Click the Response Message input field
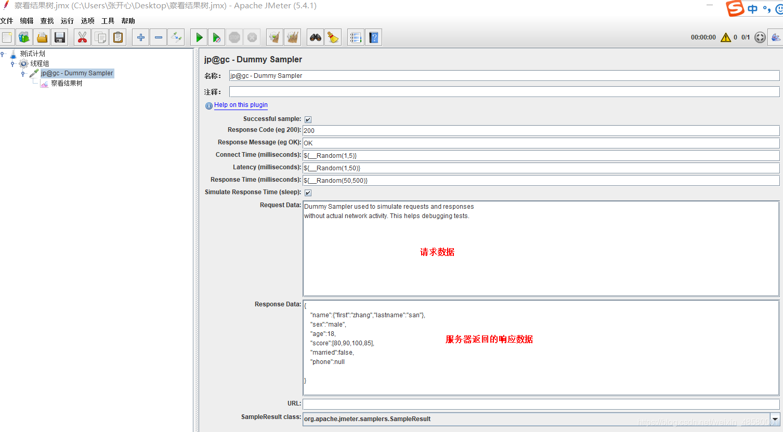 tap(541, 143)
